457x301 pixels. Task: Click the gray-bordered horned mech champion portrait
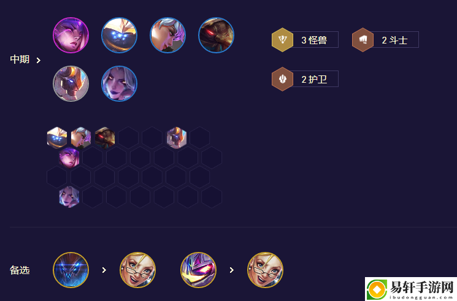click(71, 83)
